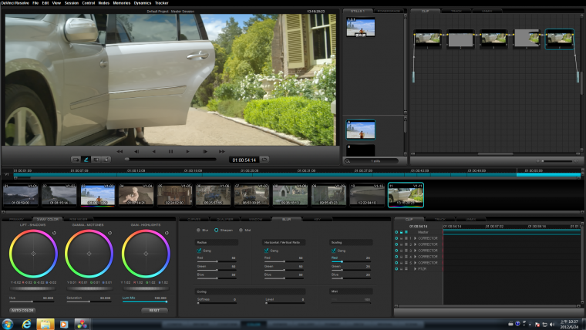
Task: Click the step forward one frame icon
Action: [204, 152]
